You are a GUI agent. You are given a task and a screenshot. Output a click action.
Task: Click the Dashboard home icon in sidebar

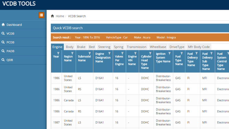(3, 25)
